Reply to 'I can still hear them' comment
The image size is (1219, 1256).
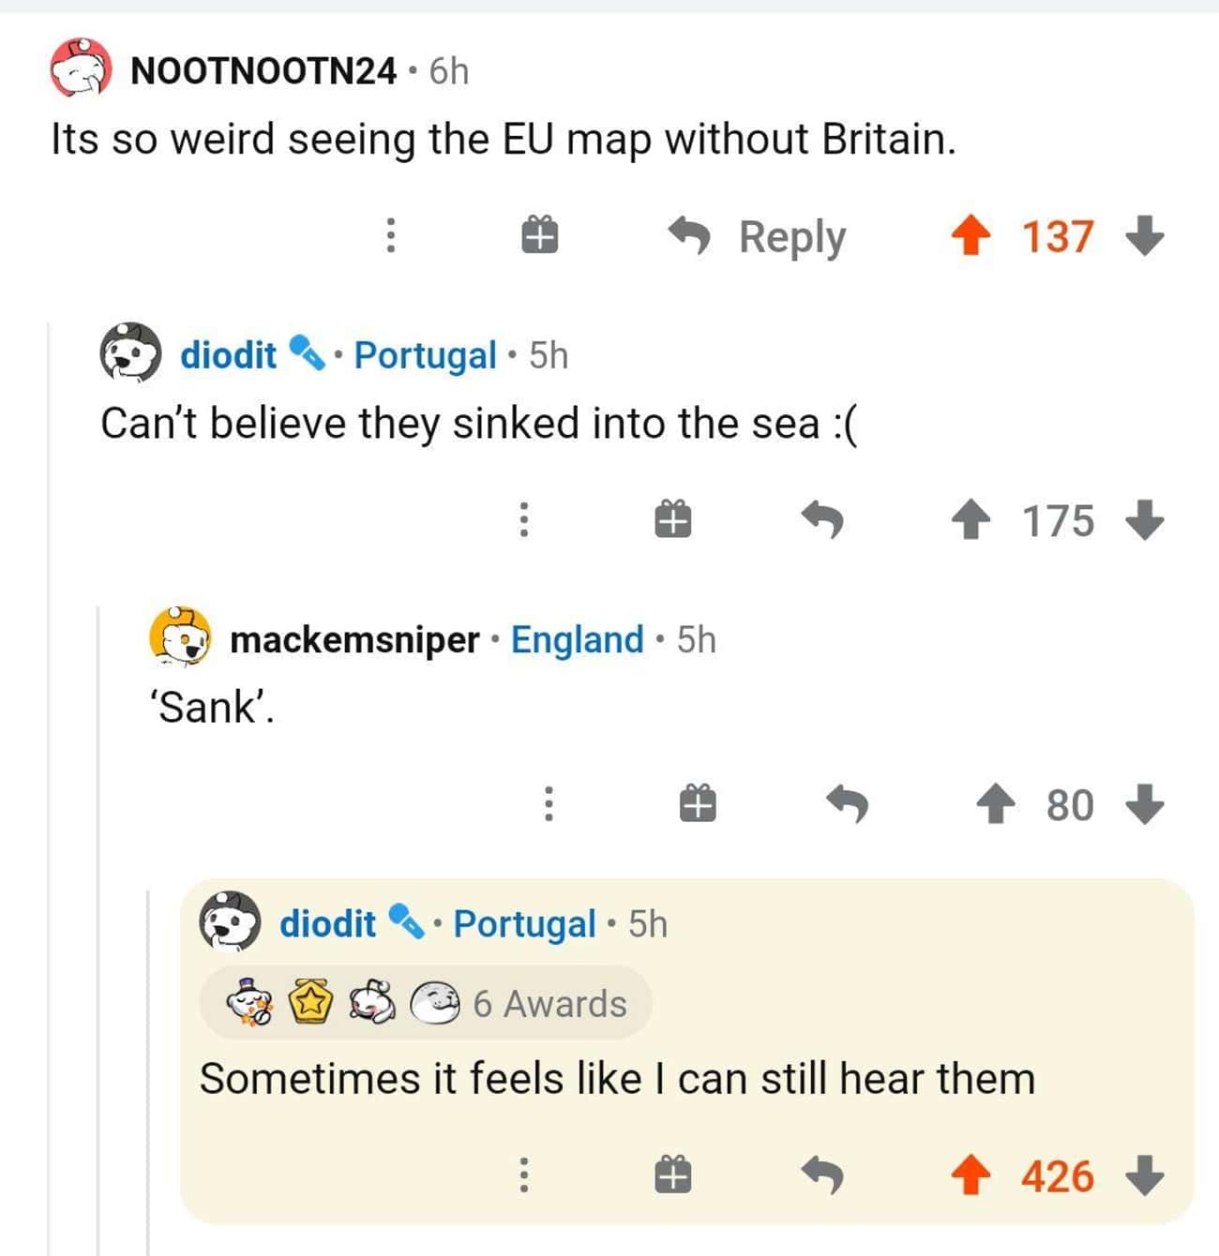[x=822, y=1175]
